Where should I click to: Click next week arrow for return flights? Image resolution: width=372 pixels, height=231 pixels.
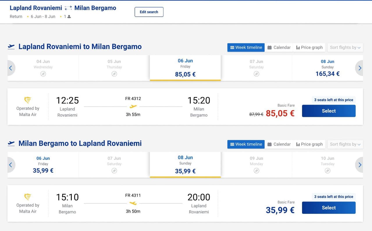click(x=360, y=165)
